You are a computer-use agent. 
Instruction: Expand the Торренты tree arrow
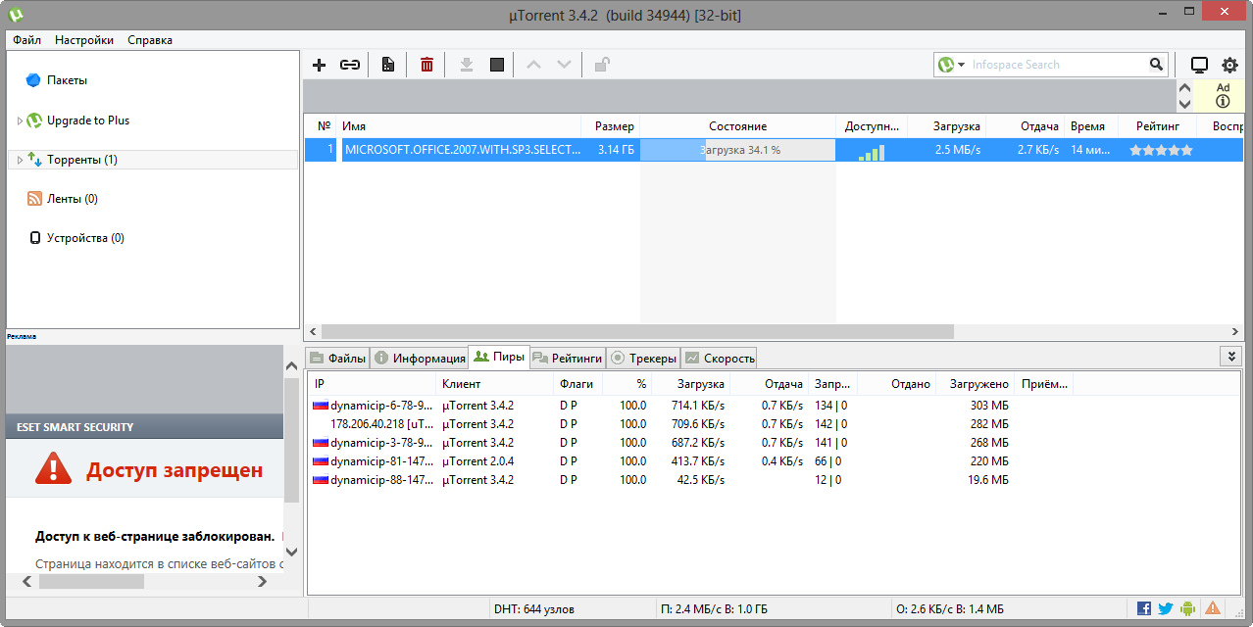tap(20, 160)
